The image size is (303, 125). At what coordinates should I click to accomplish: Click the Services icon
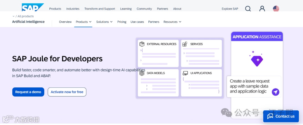point(185,44)
